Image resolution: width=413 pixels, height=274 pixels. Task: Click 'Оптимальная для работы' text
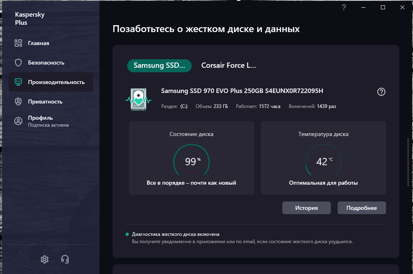click(323, 183)
